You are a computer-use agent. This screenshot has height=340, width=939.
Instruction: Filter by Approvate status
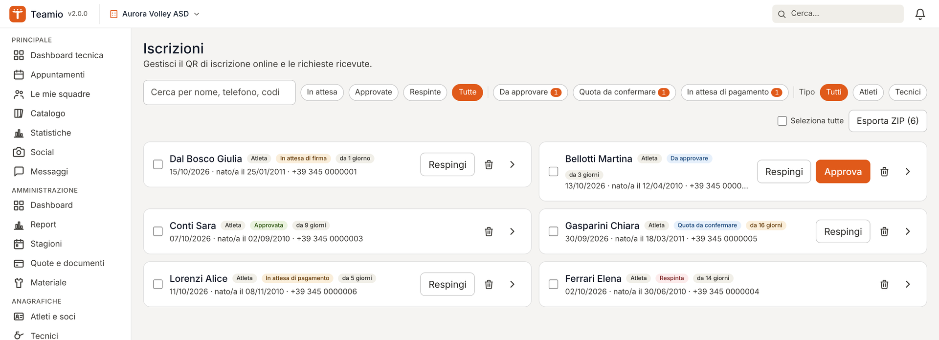374,92
